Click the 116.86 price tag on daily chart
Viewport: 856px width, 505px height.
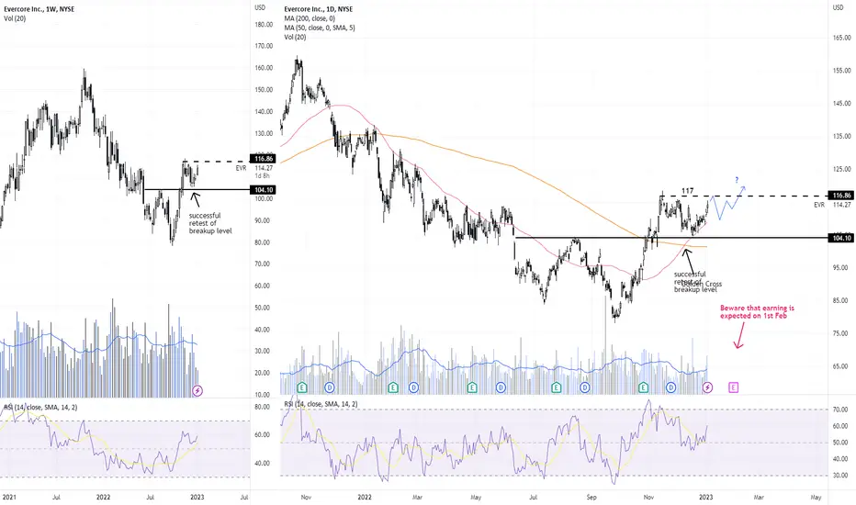[x=840, y=195]
